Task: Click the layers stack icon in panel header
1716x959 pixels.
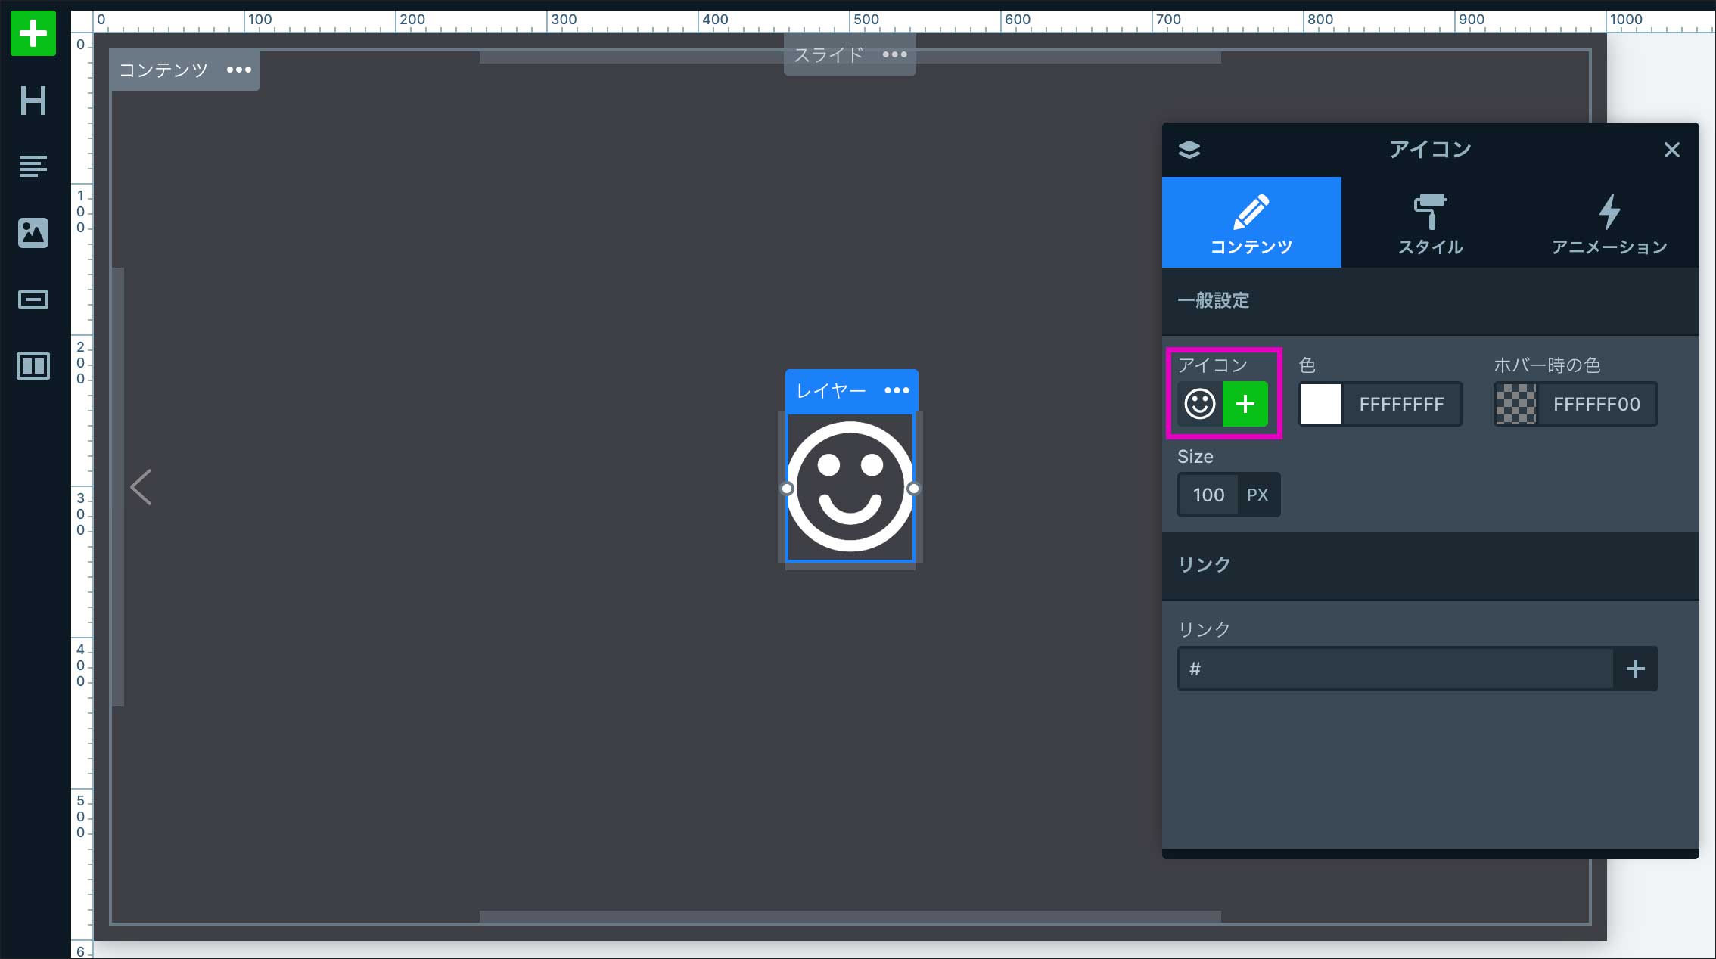Action: click(x=1189, y=150)
